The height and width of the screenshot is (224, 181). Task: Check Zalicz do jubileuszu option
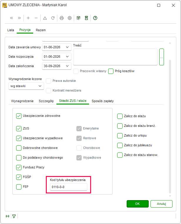pyautogui.click(x=120, y=145)
